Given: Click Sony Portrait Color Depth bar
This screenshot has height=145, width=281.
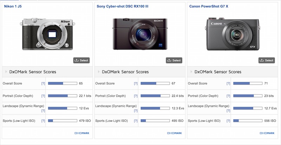Looking at the screenshot, I should (x=155, y=96).
